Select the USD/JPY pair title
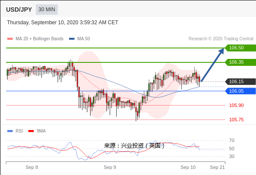This screenshot has width=256, height=175. coord(19,10)
